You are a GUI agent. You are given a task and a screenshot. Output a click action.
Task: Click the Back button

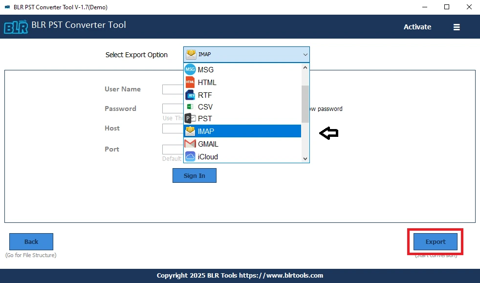click(x=31, y=241)
